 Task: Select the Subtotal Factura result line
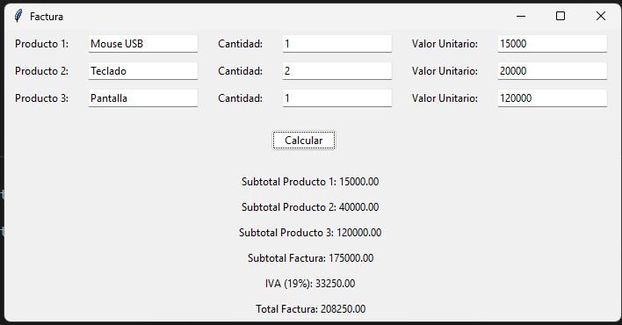tap(311, 258)
